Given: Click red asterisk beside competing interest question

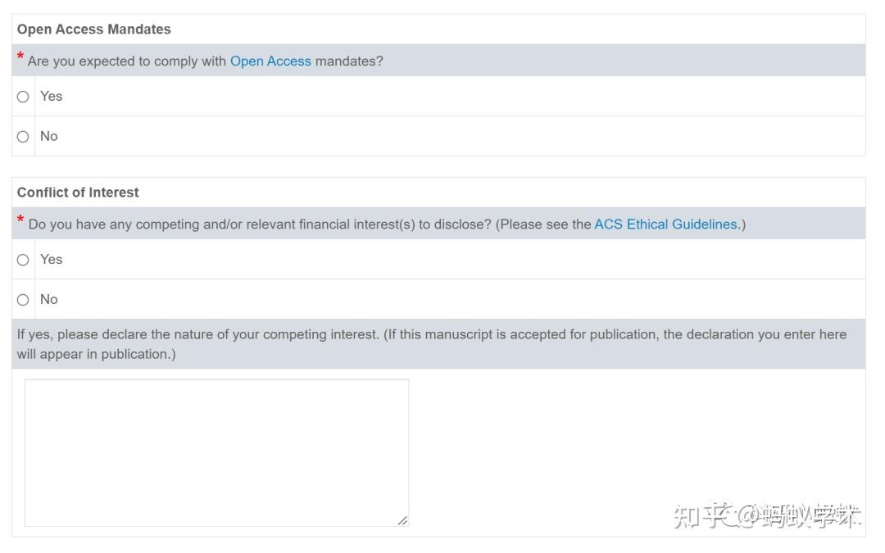Looking at the screenshot, I should tap(20, 220).
